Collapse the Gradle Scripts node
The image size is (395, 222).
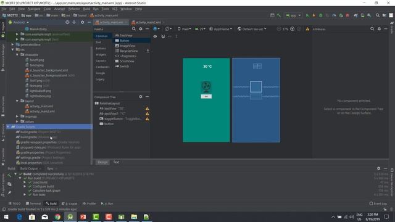pyautogui.click(x=8, y=126)
